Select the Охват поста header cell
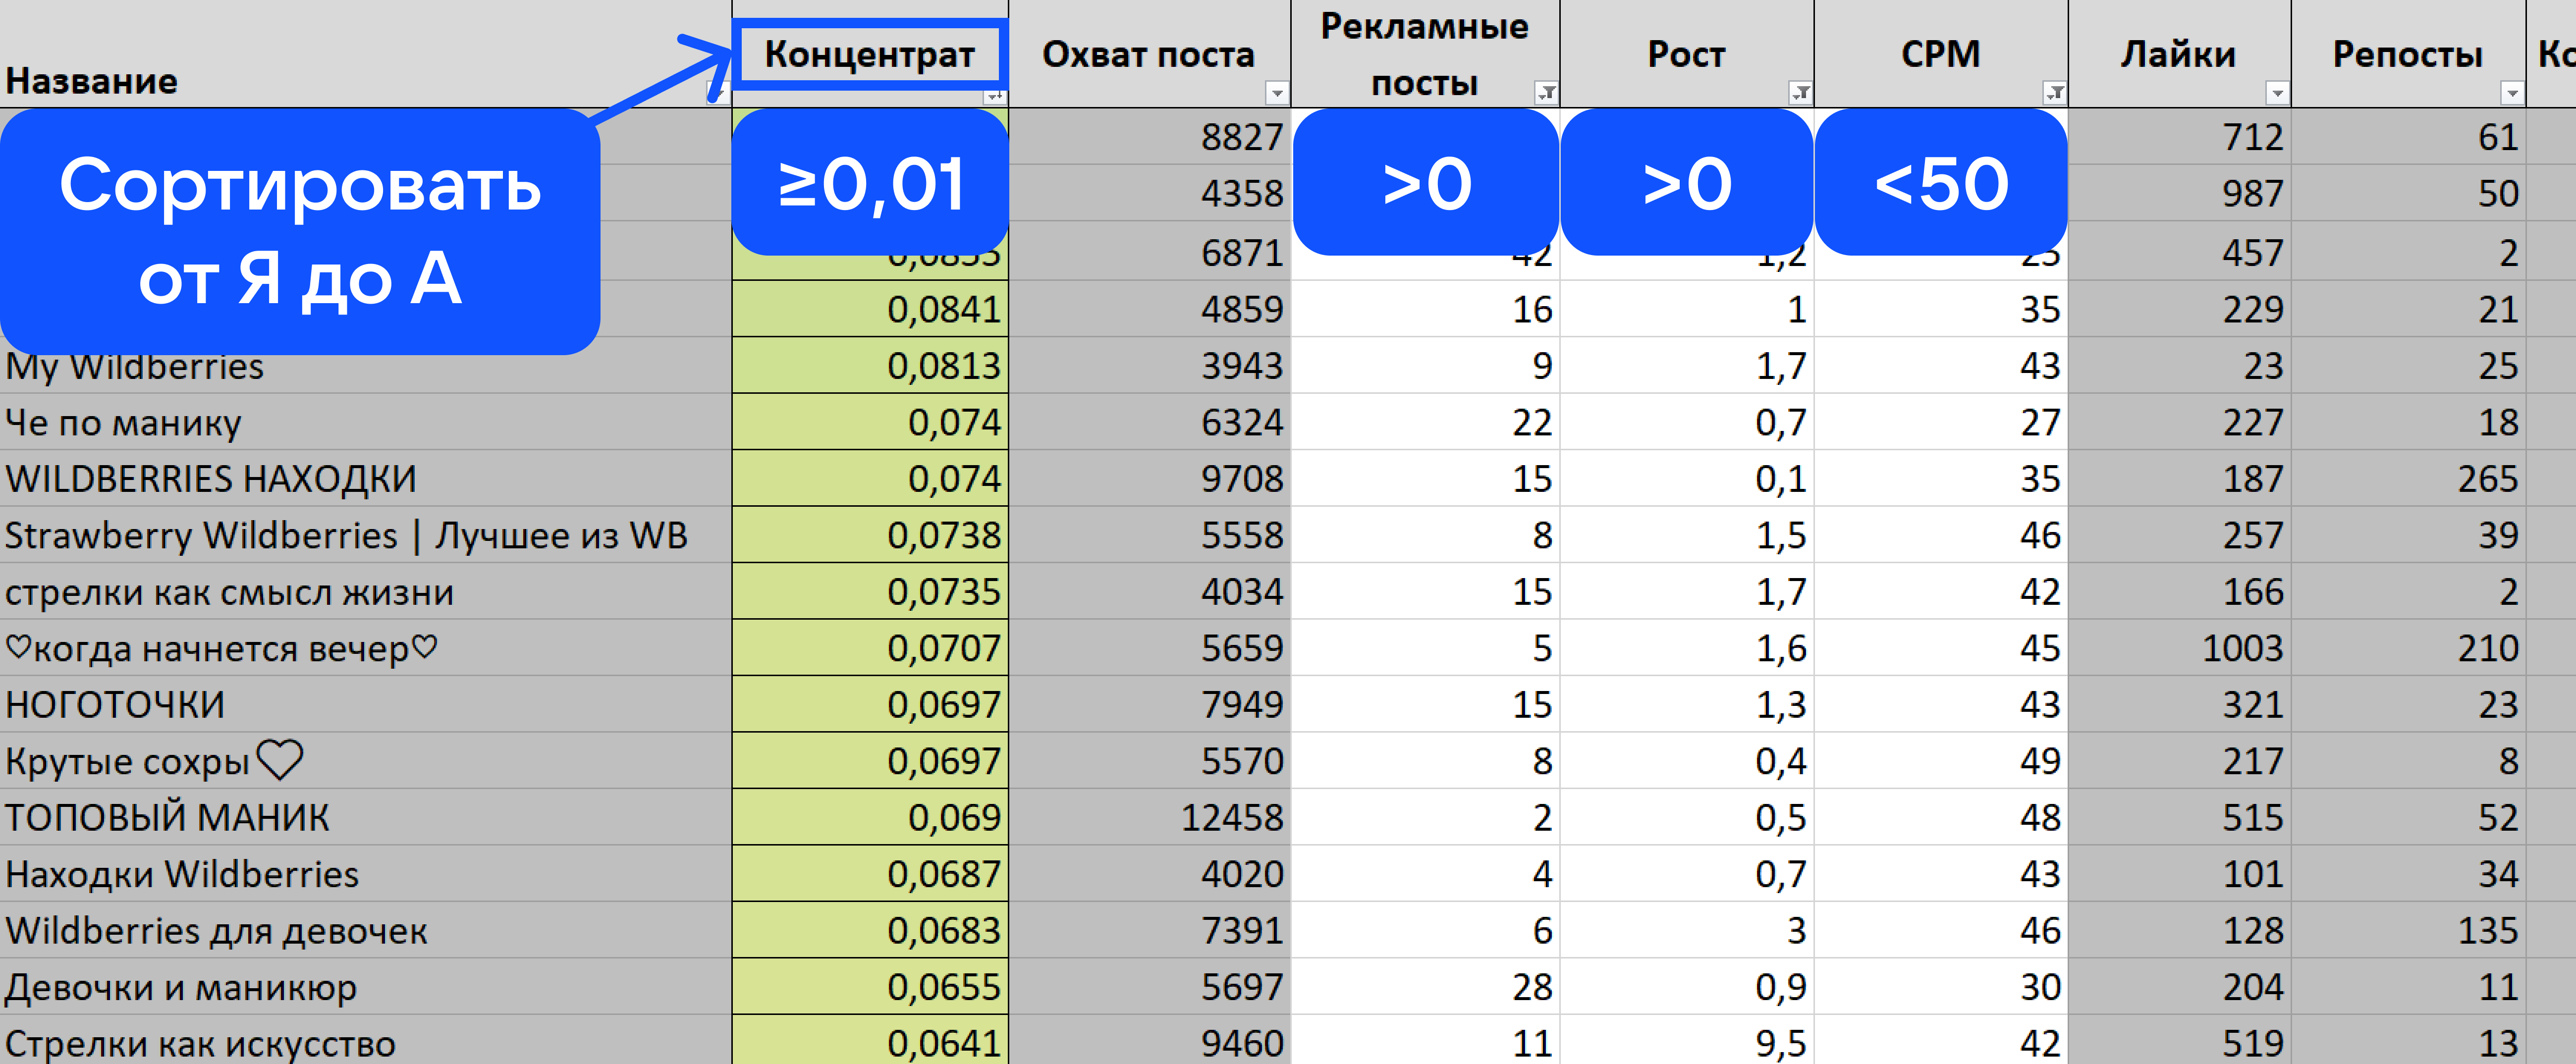Viewport: 2576px width, 1064px height. pyautogui.click(x=1150, y=54)
